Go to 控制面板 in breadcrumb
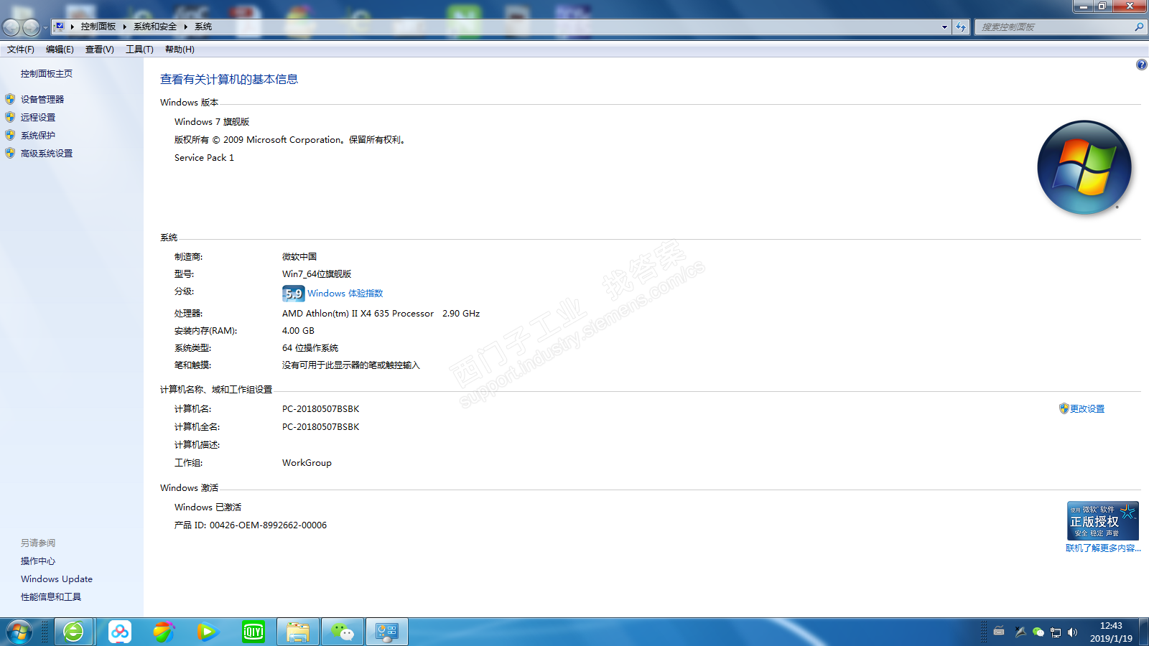This screenshot has height=646, width=1149. coord(98,27)
